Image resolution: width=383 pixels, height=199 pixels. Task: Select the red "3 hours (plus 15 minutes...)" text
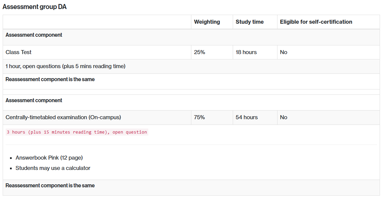coord(77,132)
